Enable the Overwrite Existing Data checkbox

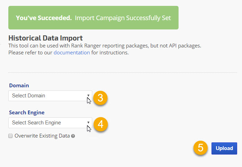11,136
